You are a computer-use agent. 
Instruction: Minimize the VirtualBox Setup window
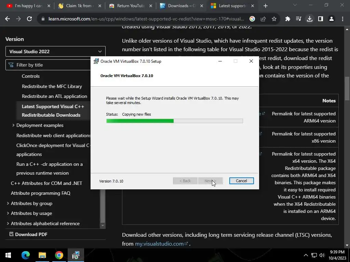[x=220, y=61]
